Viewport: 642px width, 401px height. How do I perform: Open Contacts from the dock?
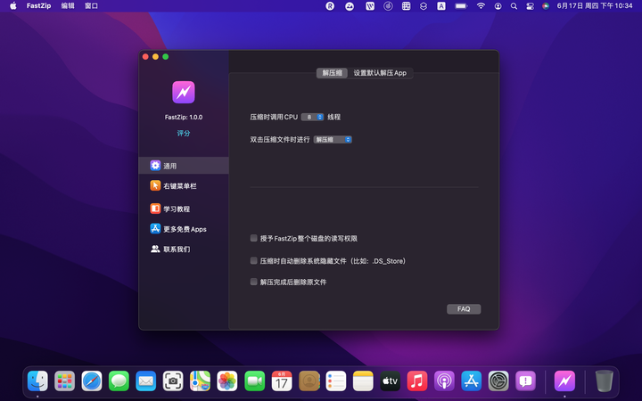click(x=309, y=381)
